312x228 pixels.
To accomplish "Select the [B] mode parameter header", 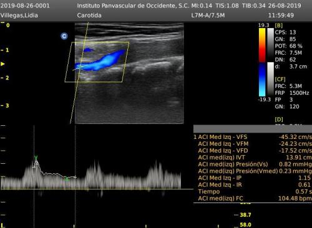I will pos(279,26).
